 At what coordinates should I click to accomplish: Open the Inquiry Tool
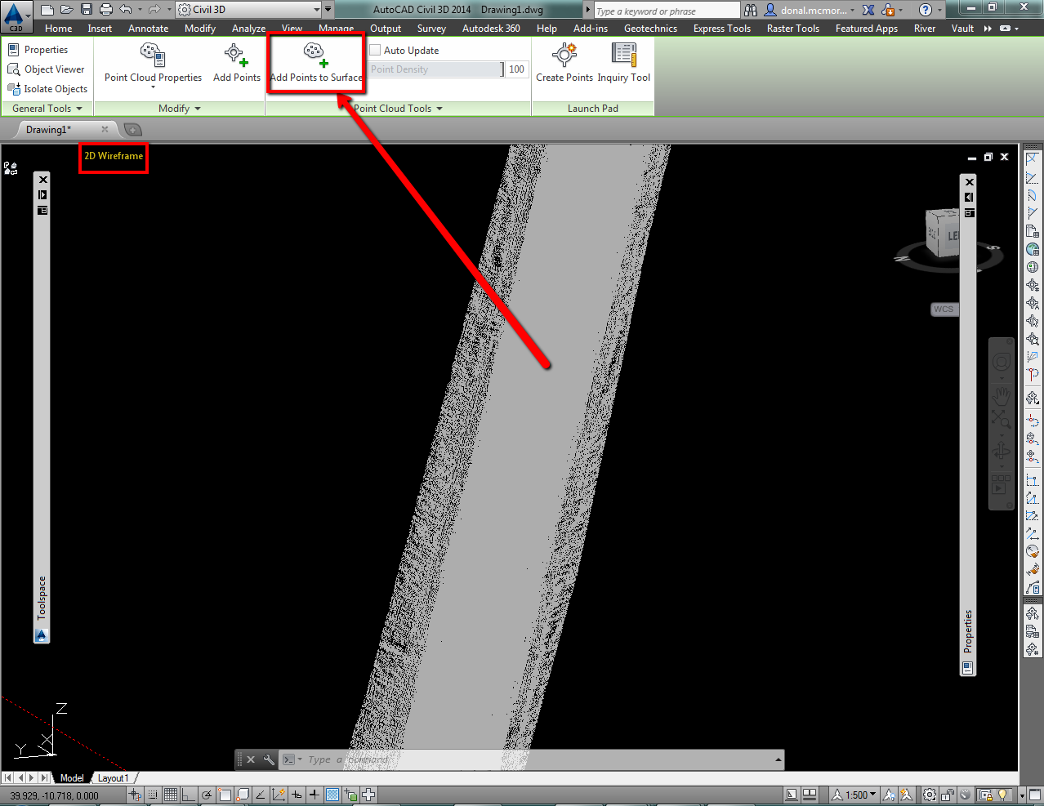[624, 63]
